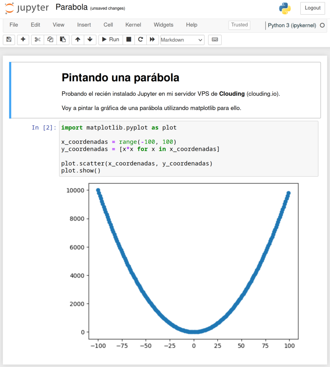330x367 pixels.
Task: Click the Trusted notebook indicator
Action: click(239, 25)
